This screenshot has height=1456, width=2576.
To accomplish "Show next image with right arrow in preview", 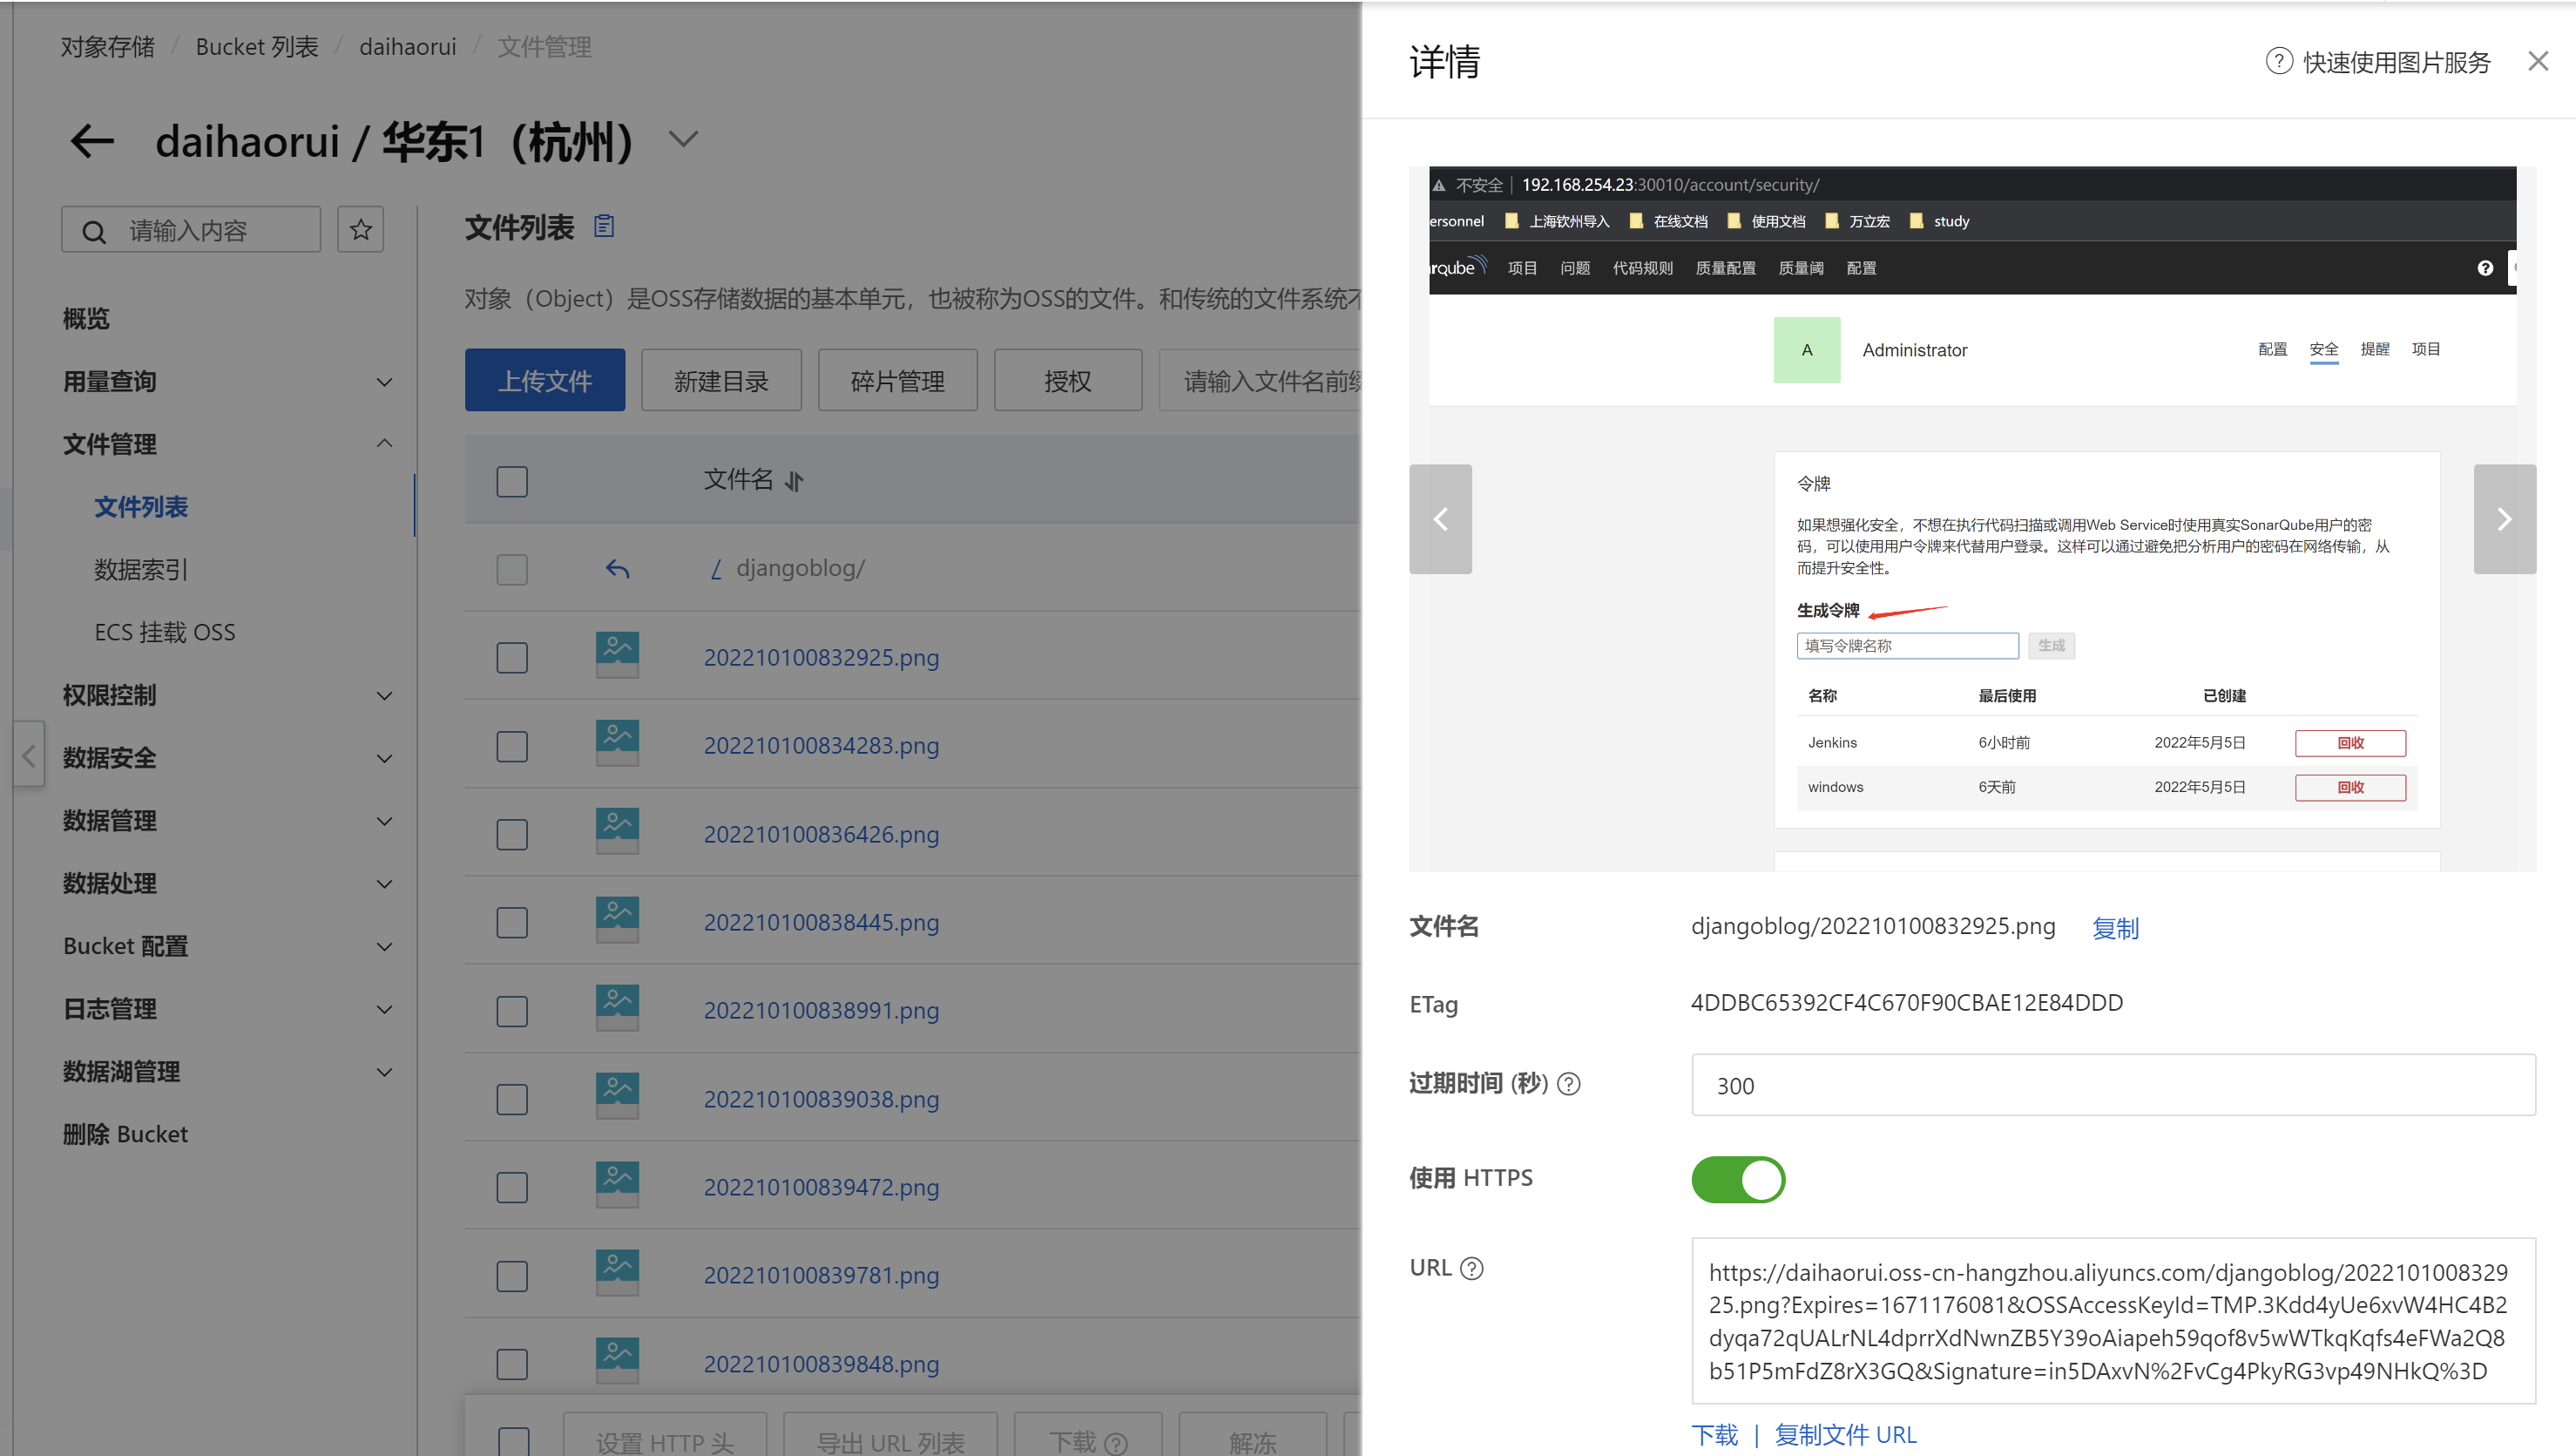I will point(2504,519).
